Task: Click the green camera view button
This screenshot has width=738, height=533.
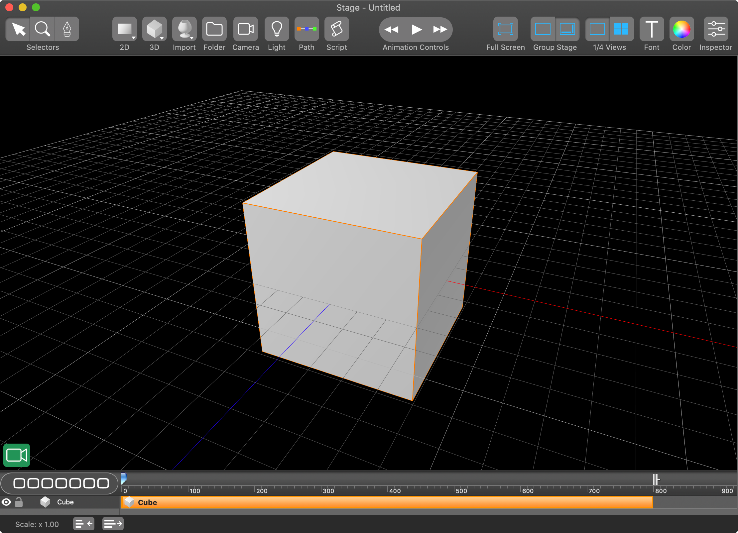Action: tap(17, 455)
